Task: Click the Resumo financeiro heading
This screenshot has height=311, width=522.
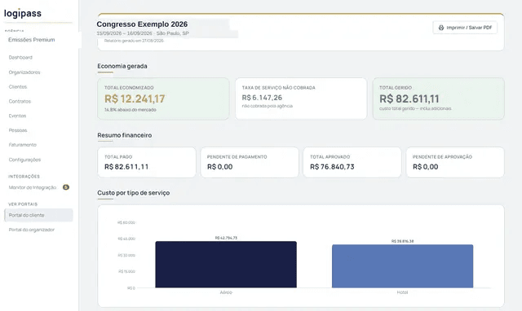Action: click(125, 135)
